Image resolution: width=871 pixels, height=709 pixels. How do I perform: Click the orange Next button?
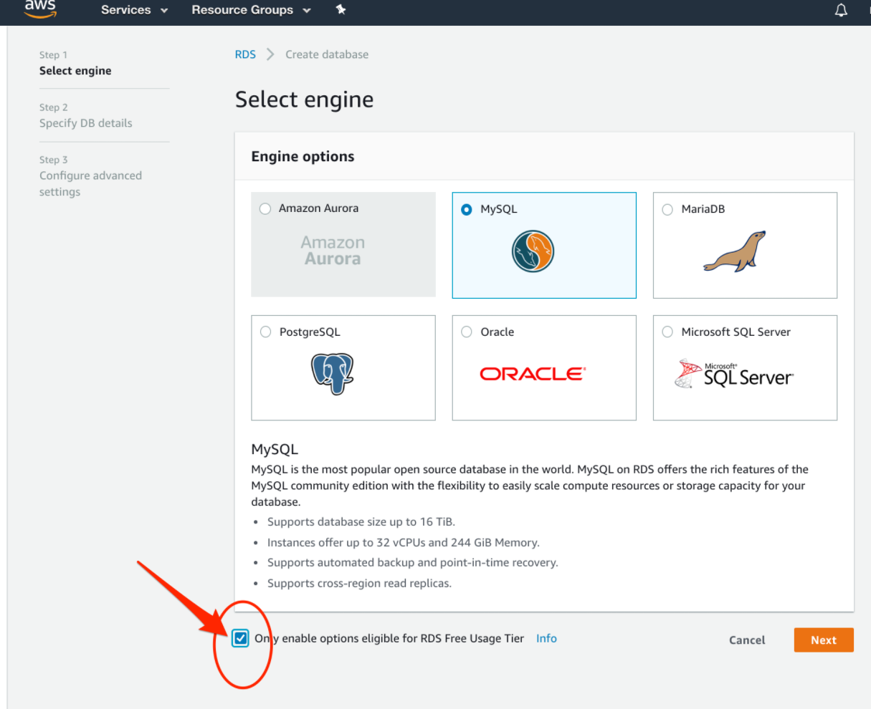pos(824,640)
